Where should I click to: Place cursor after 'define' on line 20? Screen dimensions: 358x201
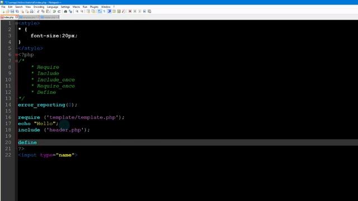click(37, 142)
